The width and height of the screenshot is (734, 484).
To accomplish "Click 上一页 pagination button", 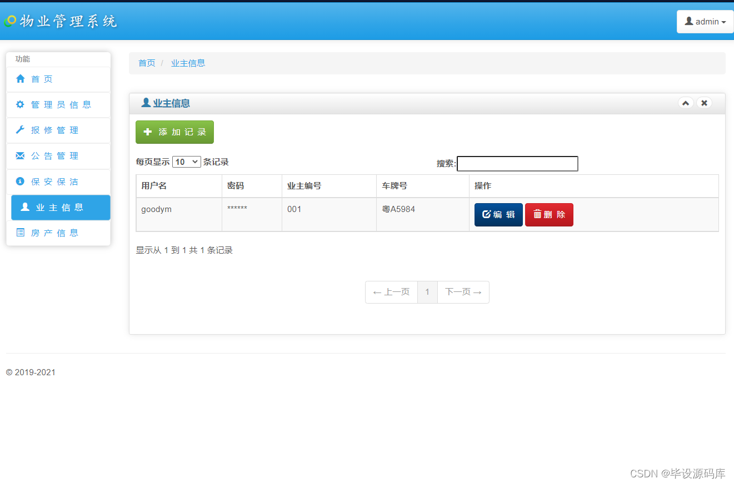I will coord(391,292).
